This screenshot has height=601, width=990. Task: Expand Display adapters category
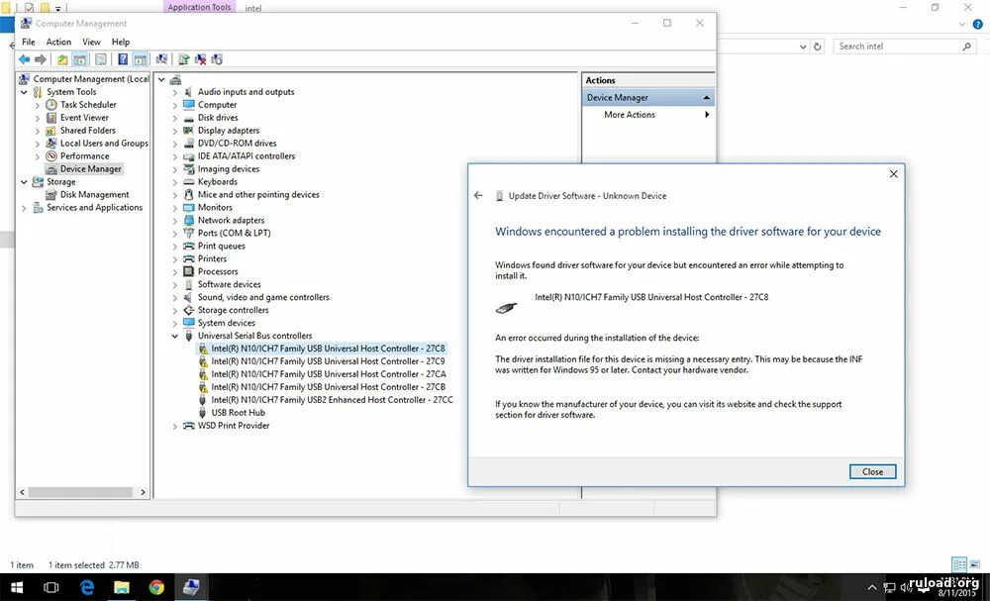[175, 131]
